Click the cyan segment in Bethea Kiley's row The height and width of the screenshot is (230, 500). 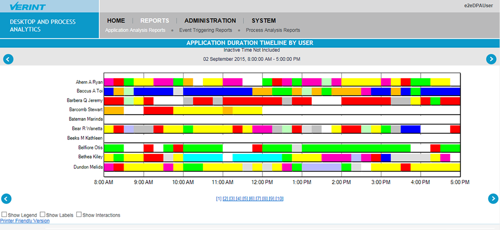click(257, 157)
